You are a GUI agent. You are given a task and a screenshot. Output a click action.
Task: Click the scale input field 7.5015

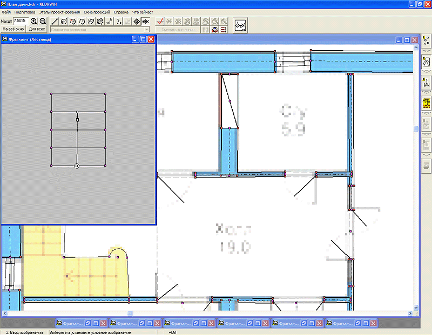coord(21,20)
